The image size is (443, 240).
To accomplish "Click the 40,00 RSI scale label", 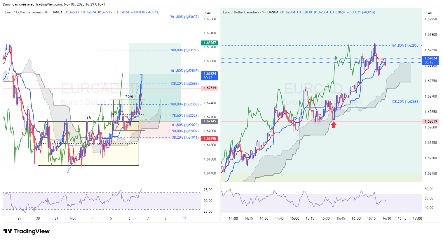I will (429, 208).
